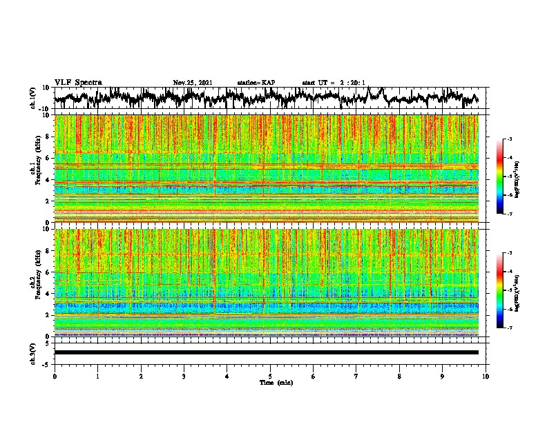Select ch.1 "Frequency (kHz)" axis label
Screen dimensions: 547x422
point(38,161)
